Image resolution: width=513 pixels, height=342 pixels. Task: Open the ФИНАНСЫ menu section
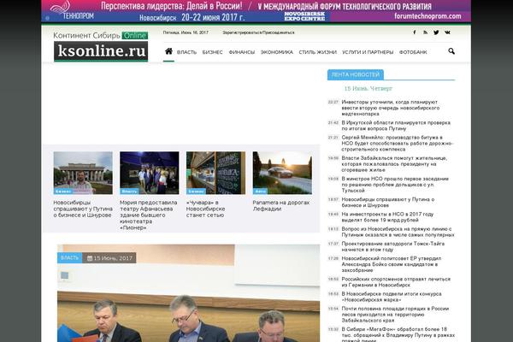(x=242, y=52)
